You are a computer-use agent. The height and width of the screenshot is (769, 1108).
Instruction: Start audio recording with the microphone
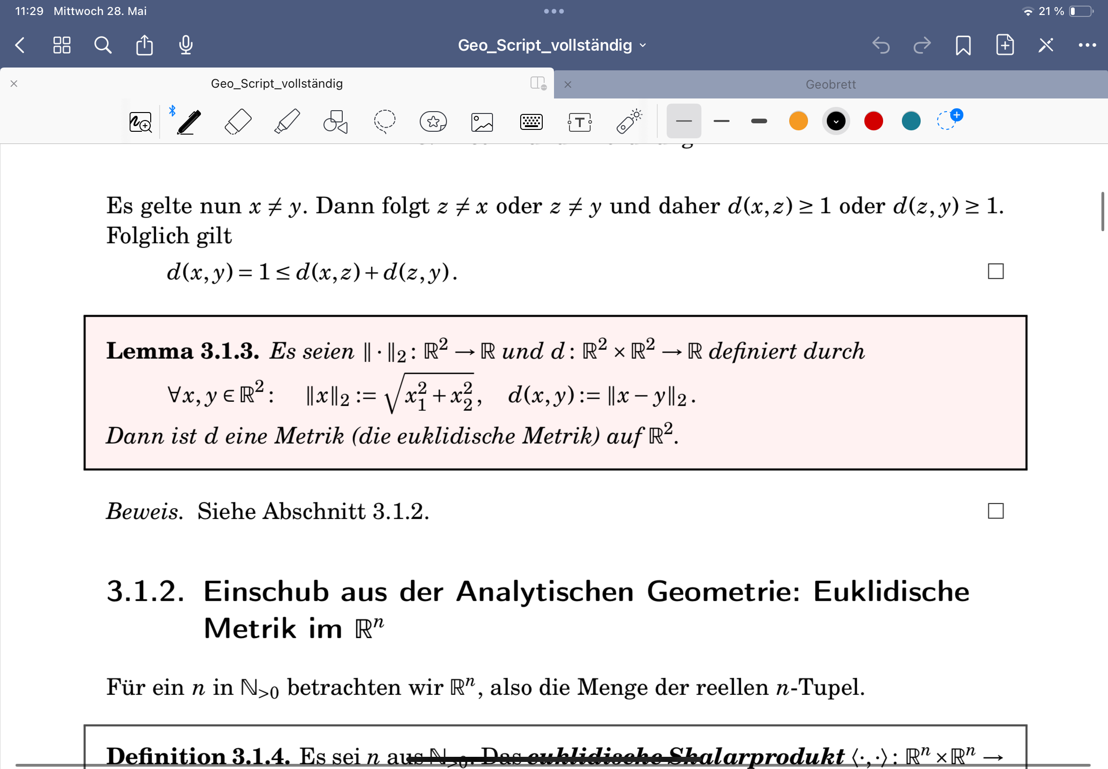pyautogui.click(x=186, y=45)
